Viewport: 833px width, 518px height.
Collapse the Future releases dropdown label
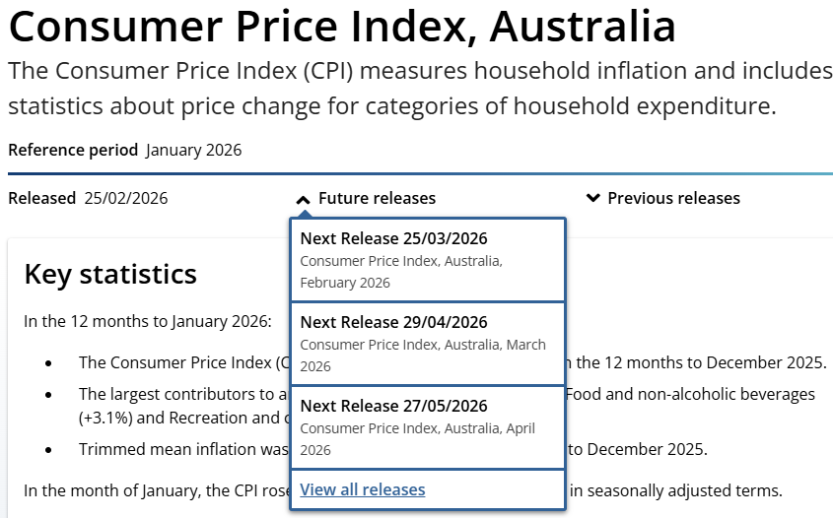coord(377,198)
